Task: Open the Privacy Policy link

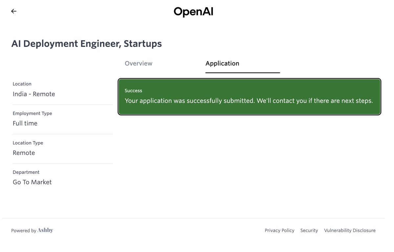Action: (x=279, y=230)
